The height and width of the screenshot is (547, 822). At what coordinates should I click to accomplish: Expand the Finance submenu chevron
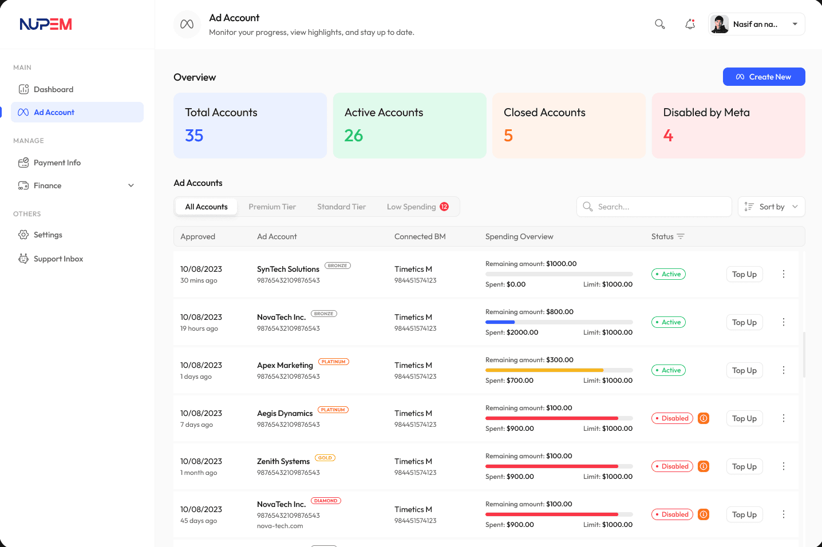[x=131, y=185]
